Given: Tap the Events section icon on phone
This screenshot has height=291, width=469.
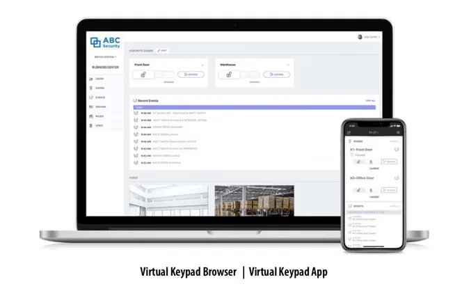Looking at the screenshot, I should coord(350,206).
